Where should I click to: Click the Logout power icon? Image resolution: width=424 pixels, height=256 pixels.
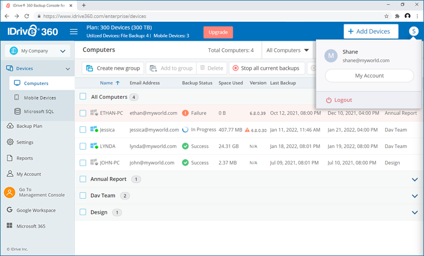[329, 100]
